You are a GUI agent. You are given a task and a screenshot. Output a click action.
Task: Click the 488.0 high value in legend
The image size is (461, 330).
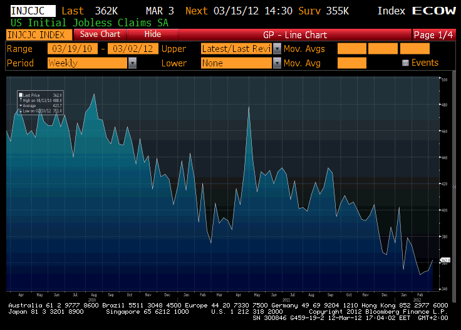point(58,100)
